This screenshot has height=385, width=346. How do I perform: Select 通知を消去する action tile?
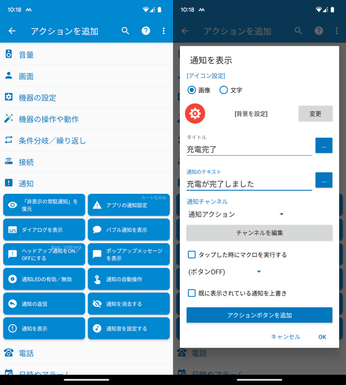pos(128,304)
